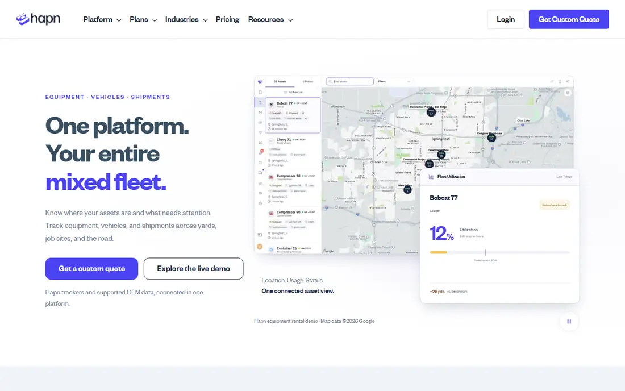Open the Platform menu label
The width and height of the screenshot is (625, 391).
98,19
